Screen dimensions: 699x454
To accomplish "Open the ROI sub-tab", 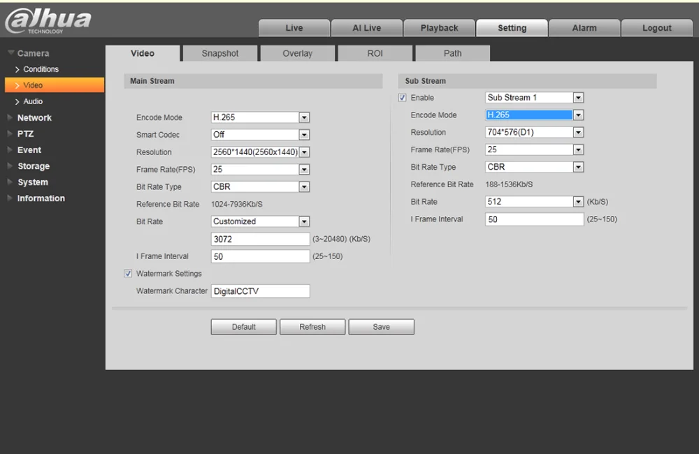I will pyautogui.click(x=375, y=54).
